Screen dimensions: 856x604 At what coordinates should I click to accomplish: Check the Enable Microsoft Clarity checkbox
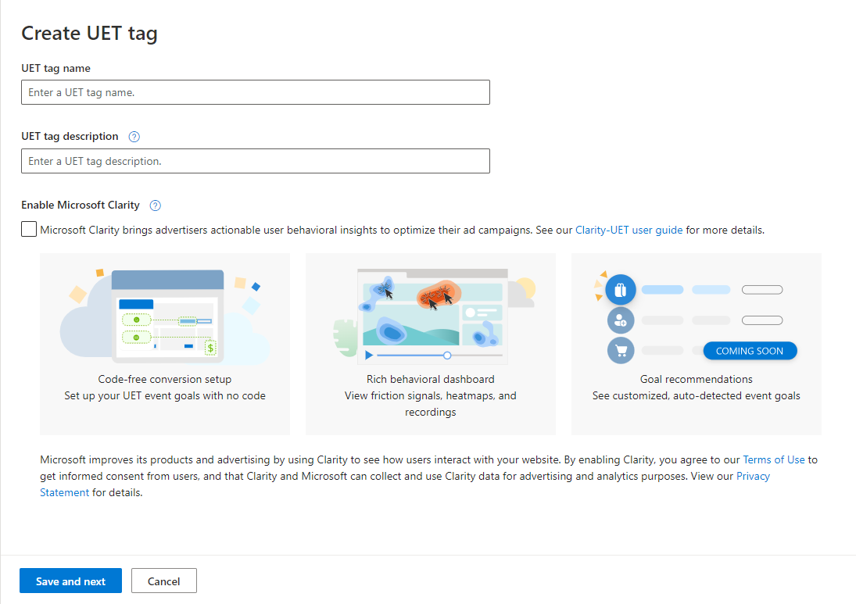(29, 229)
